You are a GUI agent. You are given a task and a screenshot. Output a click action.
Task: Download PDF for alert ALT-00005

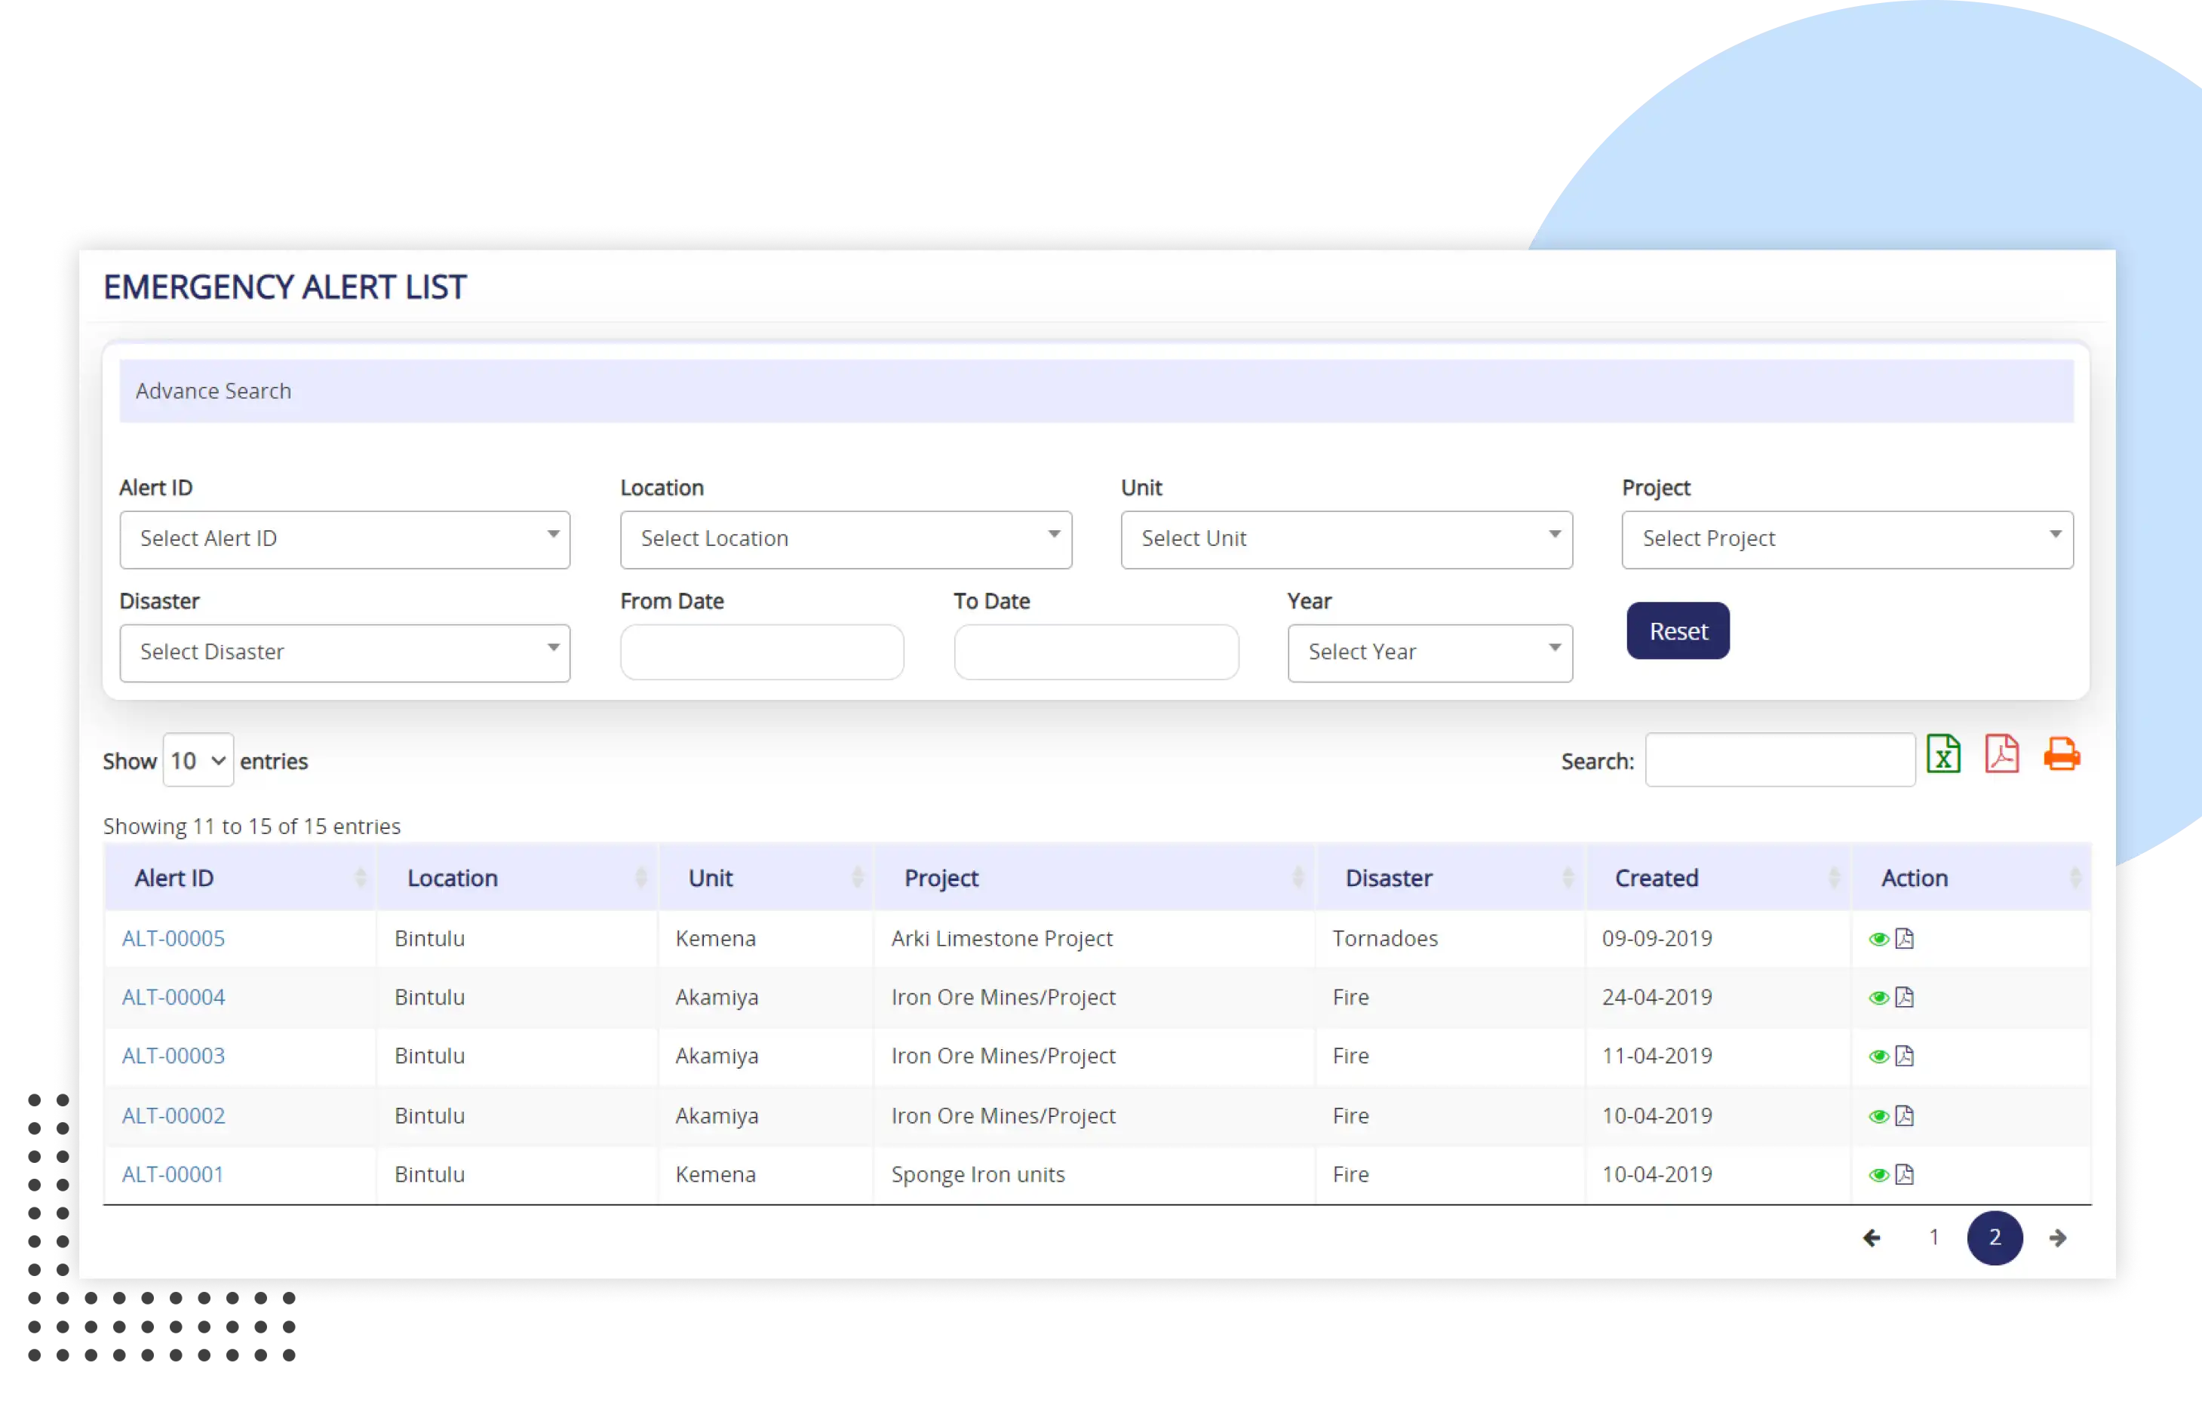click(1905, 939)
